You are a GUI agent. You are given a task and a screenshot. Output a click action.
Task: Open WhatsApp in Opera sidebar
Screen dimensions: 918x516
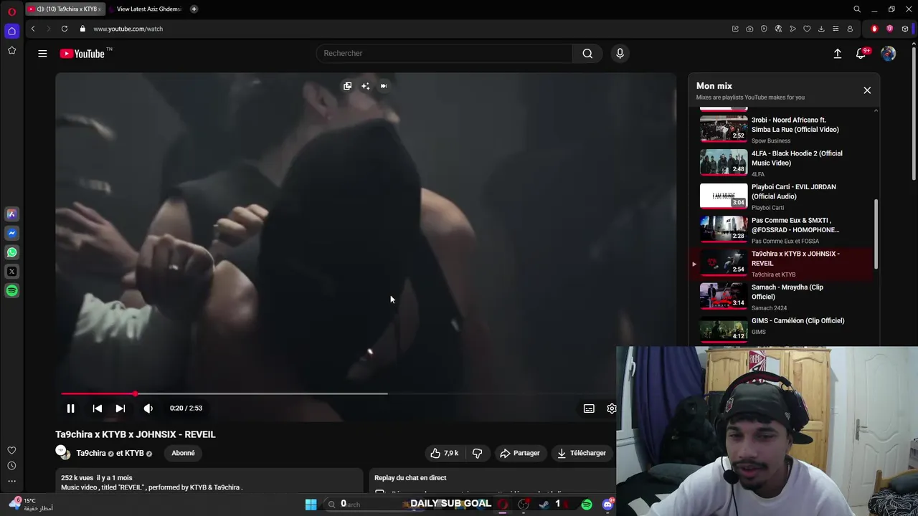coord(11,252)
